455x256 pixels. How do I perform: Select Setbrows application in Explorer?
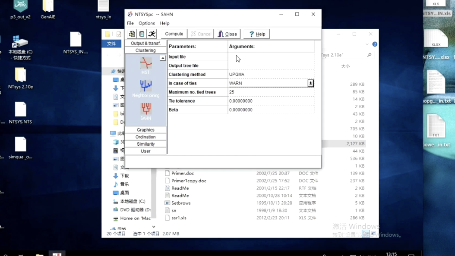[181, 203]
